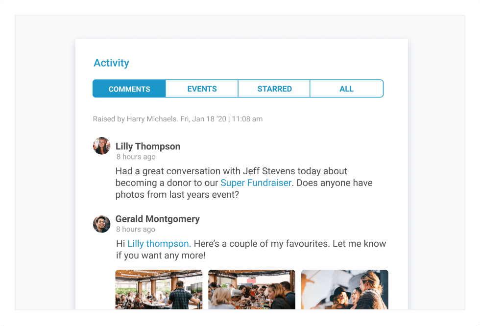The height and width of the screenshot is (326, 480).
Task: Click the Activity section heading
Action: pyautogui.click(x=111, y=63)
